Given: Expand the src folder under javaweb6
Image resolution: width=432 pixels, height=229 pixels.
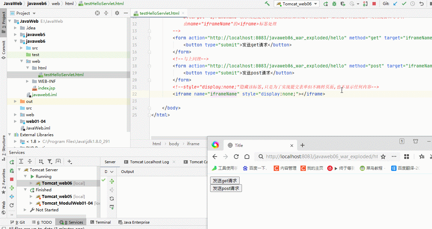Looking at the screenshot, I should [x=22, y=48].
